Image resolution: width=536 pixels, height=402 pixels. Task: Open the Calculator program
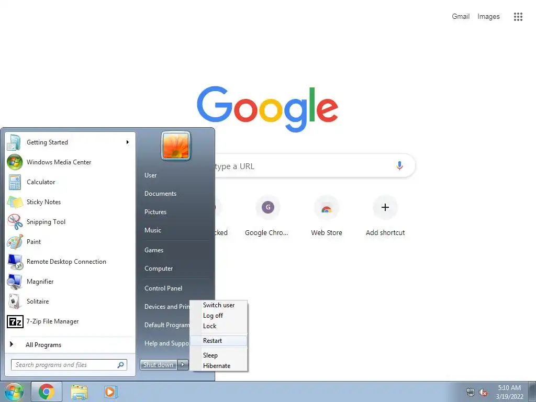tap(70, 182)
